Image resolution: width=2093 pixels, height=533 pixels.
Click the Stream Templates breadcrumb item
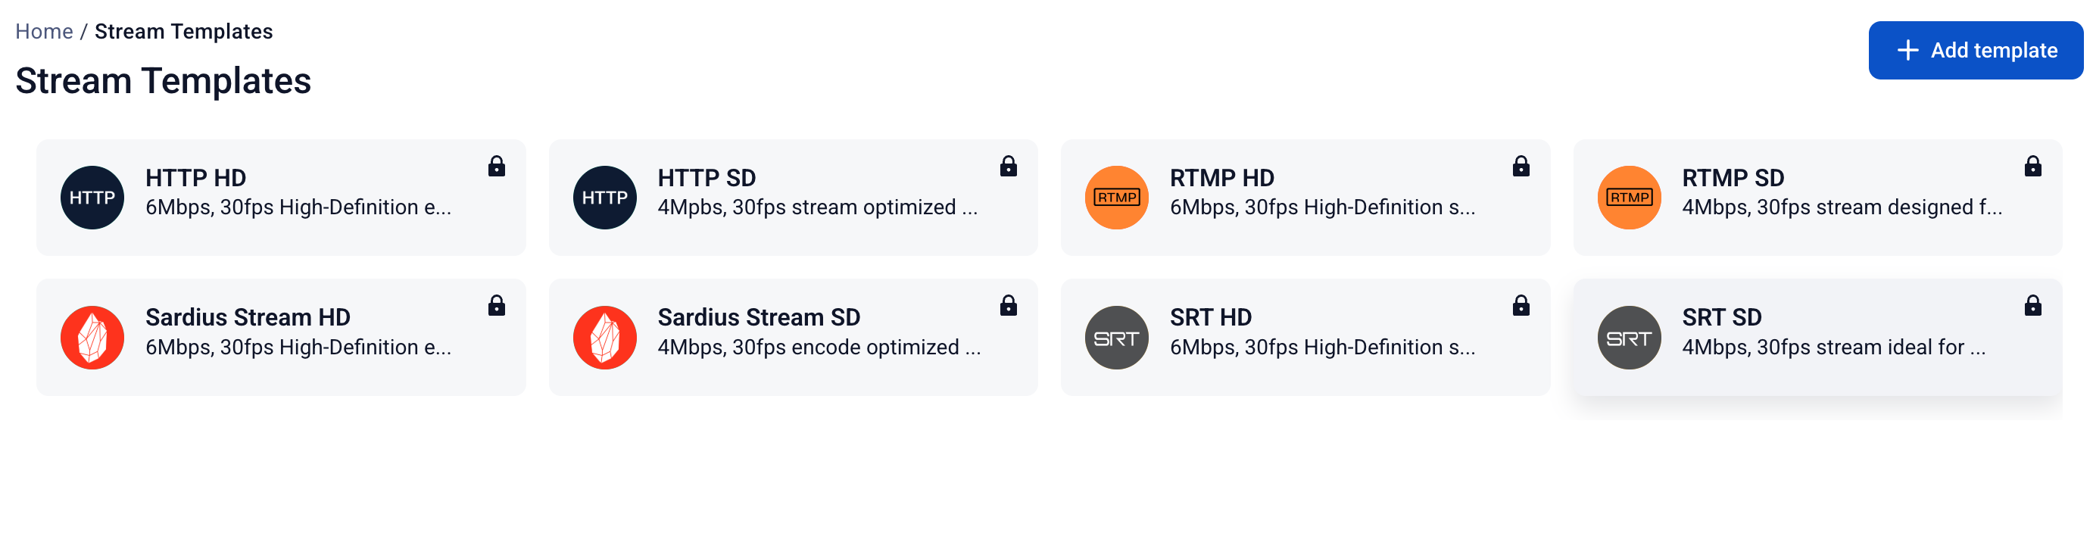pyautogui.click(x=183, y=31)
